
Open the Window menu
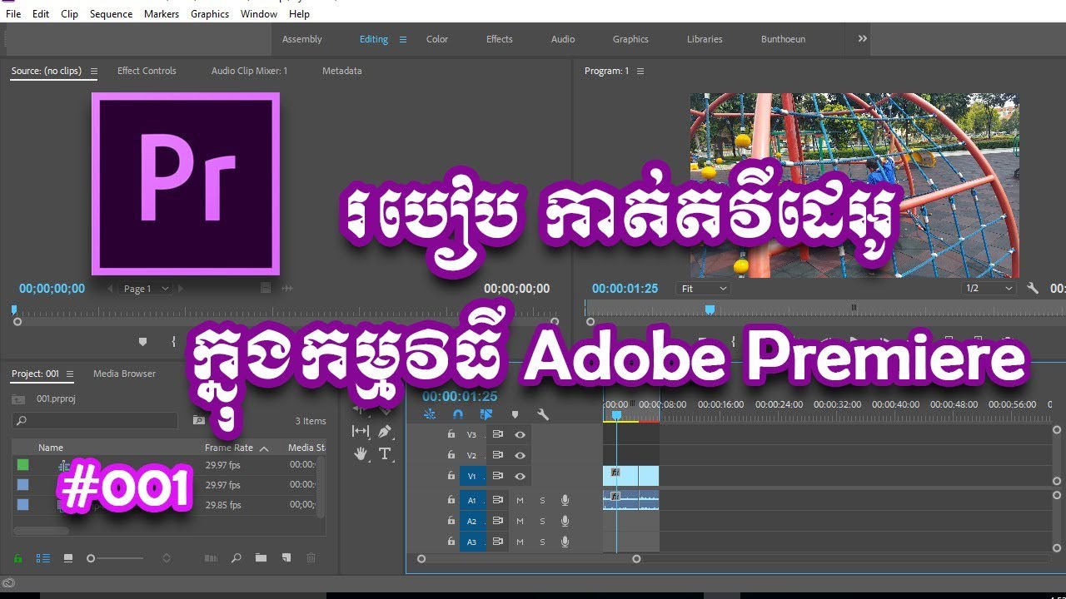[x=259, y=14]
